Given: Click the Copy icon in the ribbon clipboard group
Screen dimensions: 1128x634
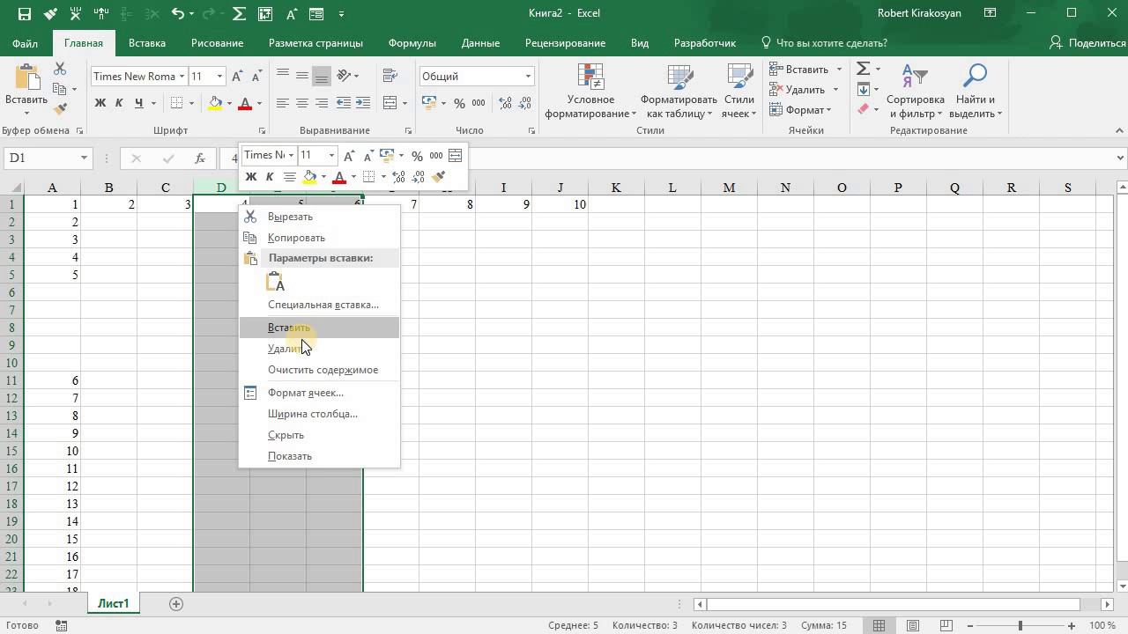Looking at the screenshot, I should click(x=60, y=89).
